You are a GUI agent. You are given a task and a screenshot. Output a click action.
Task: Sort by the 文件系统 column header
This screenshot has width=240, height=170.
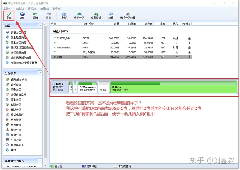click(x=93, y=24)
